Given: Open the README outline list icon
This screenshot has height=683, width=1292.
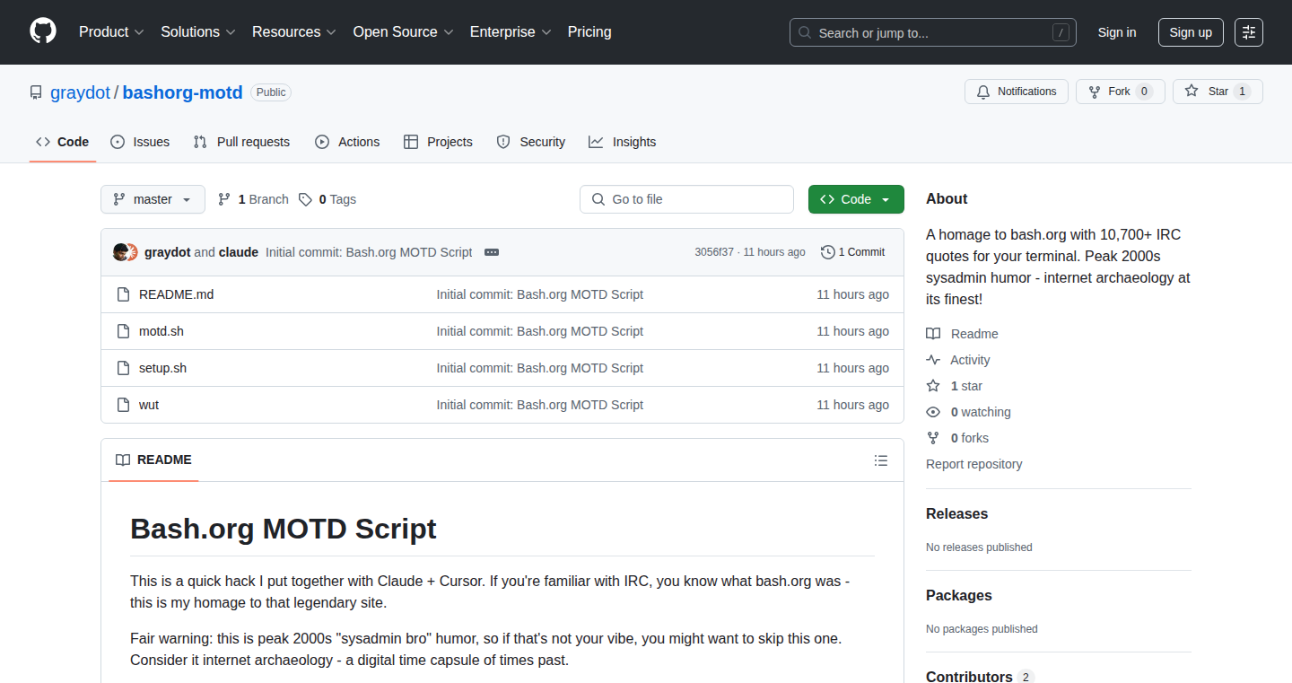Looking at the screenshot, I should (881, 460).
